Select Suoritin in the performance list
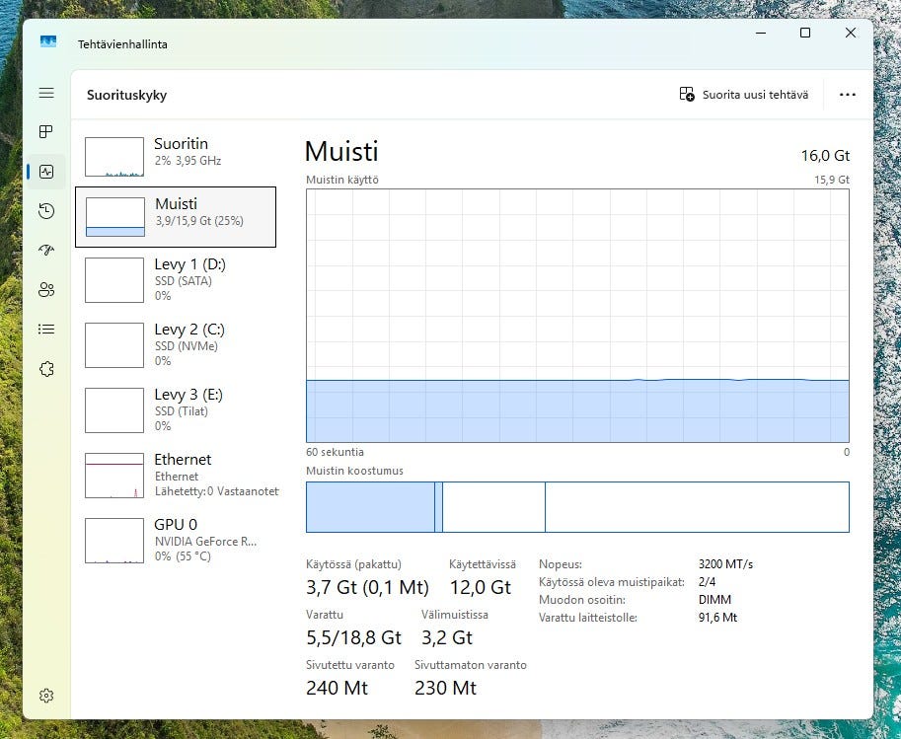Screen dimensions: 901x739 [x=176, y=152]
